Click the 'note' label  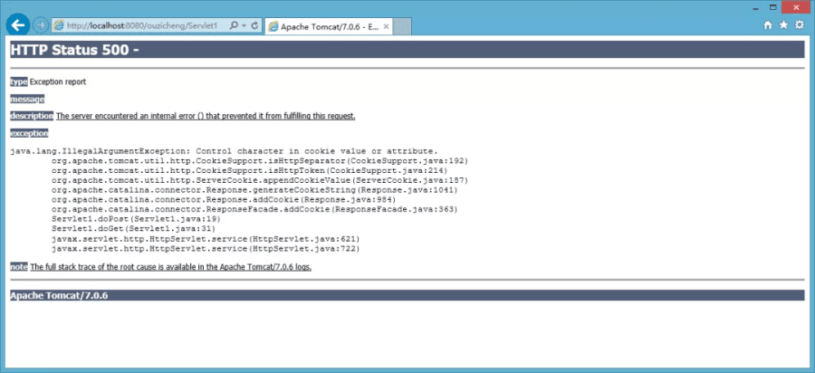click(x=19, y=267)
